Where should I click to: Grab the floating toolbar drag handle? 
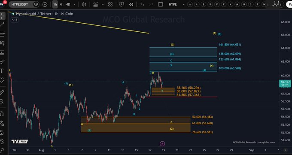[x=268, y=4]
